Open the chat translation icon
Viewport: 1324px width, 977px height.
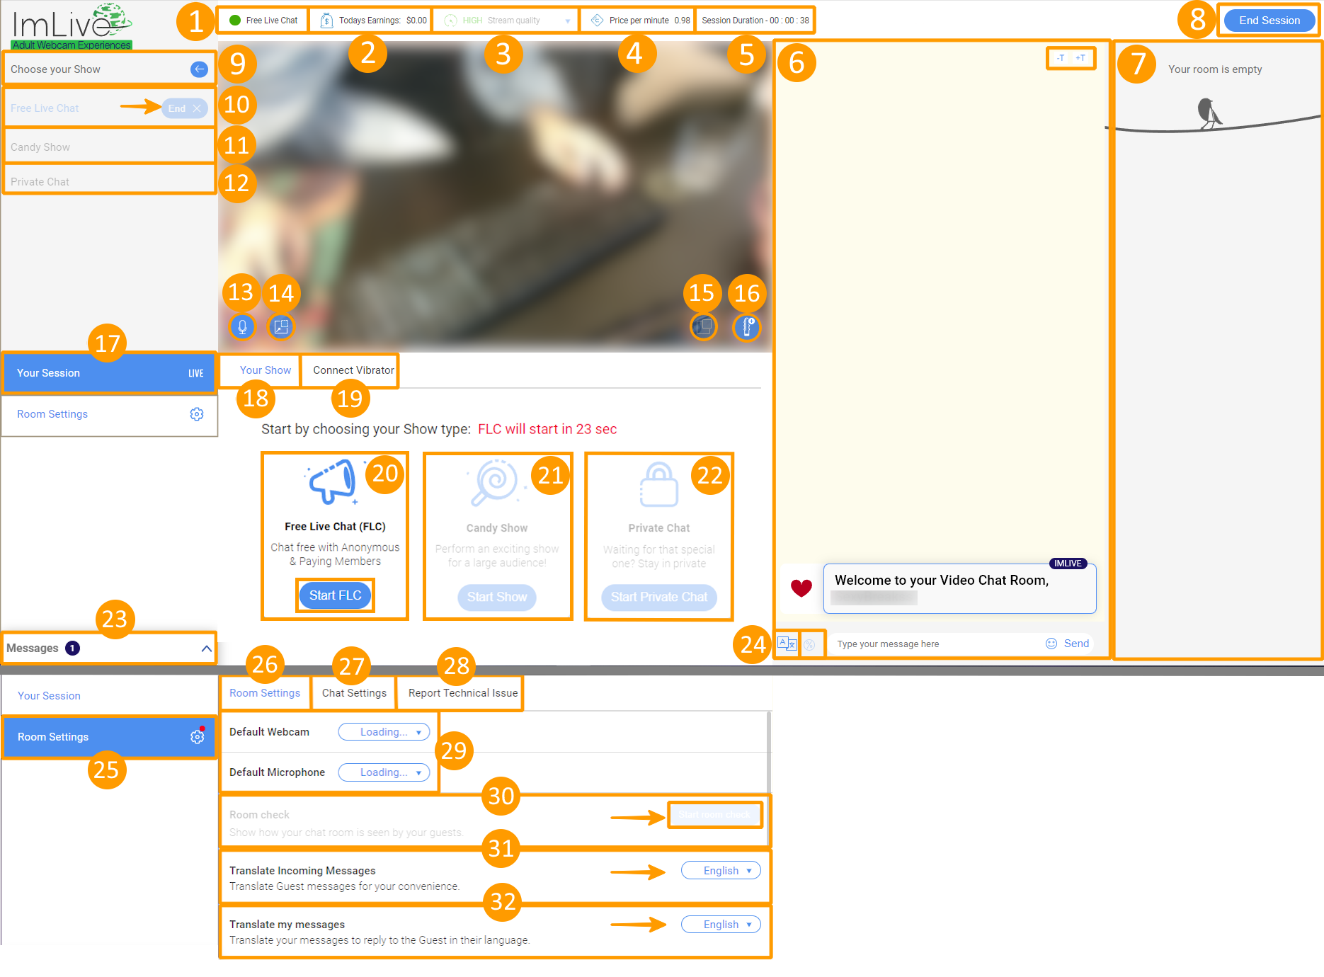coord(787,644)
